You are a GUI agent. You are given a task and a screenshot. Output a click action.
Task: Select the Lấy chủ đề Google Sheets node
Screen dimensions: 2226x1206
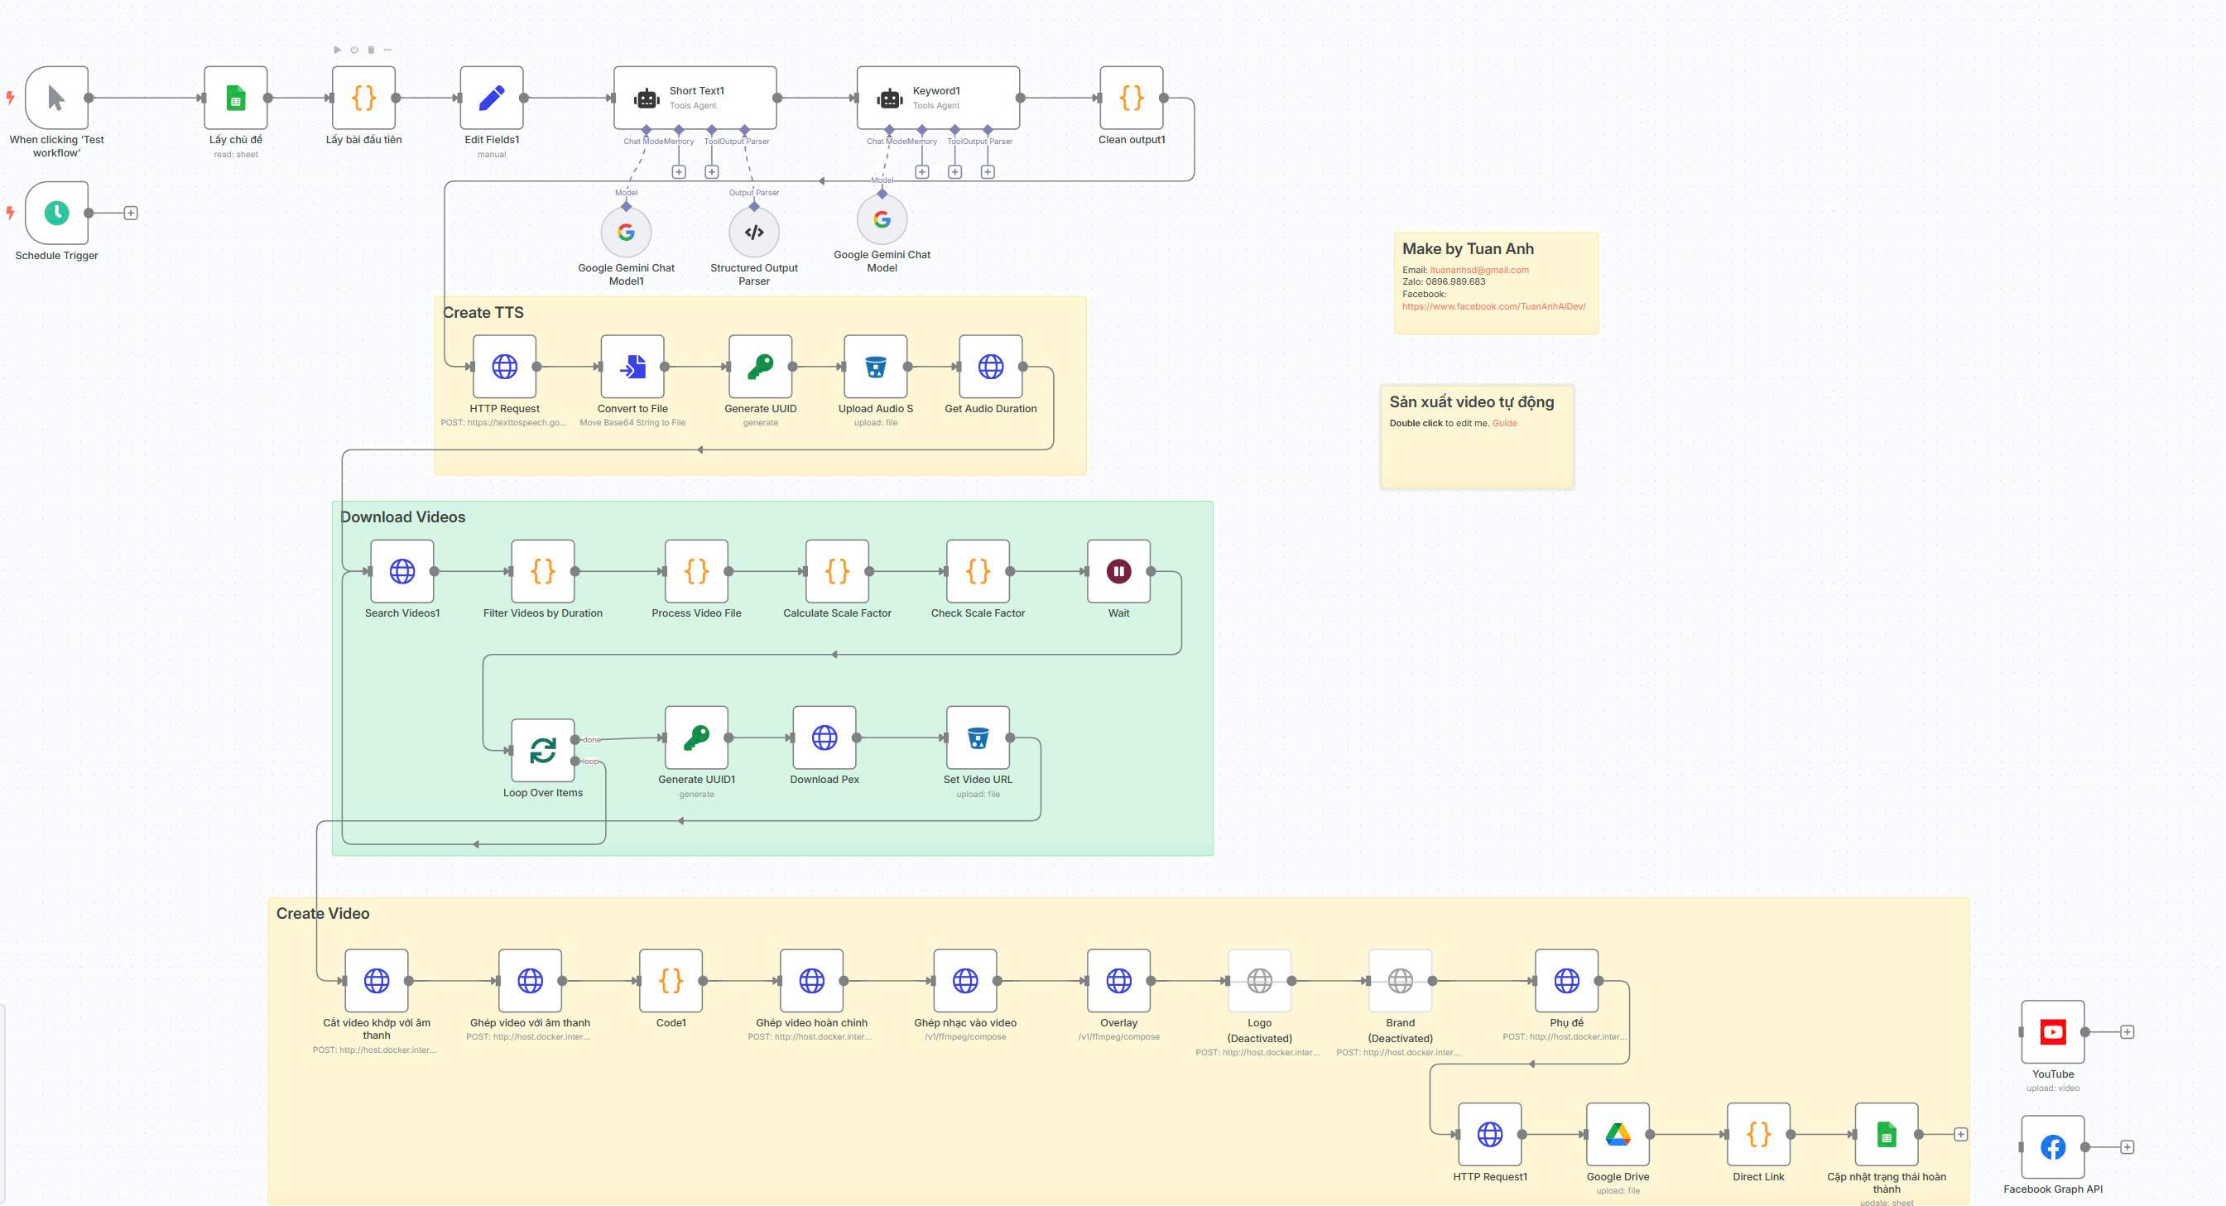[235, 98]
